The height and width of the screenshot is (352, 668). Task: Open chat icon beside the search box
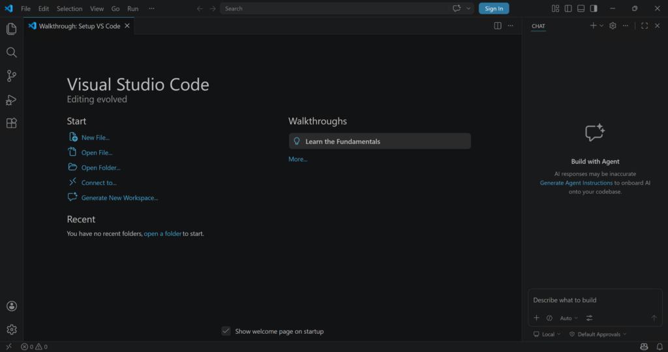pos(457,8)
